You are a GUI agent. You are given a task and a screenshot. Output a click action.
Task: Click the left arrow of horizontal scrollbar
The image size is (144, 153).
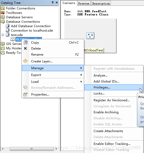click(x=3, y=149)
